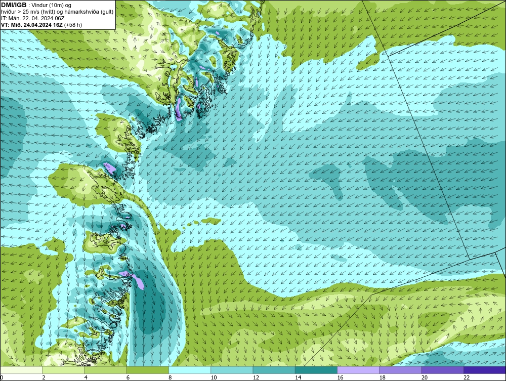Click the 12–14 m/s teal legend swatch

[x=274, y=370]
